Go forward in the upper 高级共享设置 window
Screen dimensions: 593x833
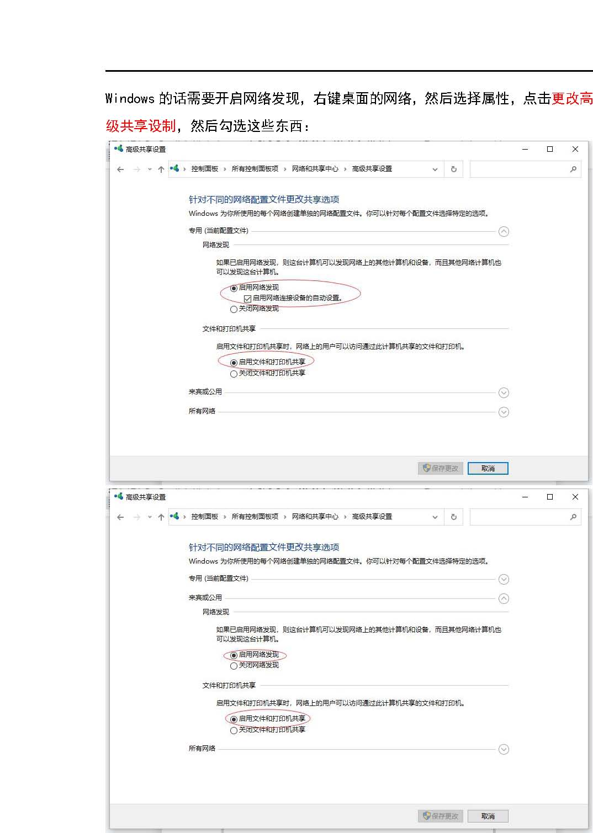pyautogui.click(x=136, y=169)
